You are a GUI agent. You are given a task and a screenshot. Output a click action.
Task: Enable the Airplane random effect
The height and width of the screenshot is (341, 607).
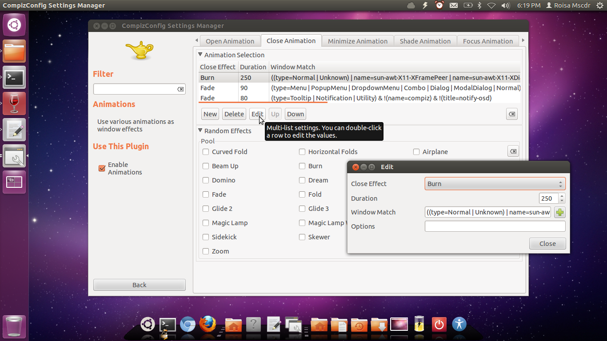pos(416,152)
